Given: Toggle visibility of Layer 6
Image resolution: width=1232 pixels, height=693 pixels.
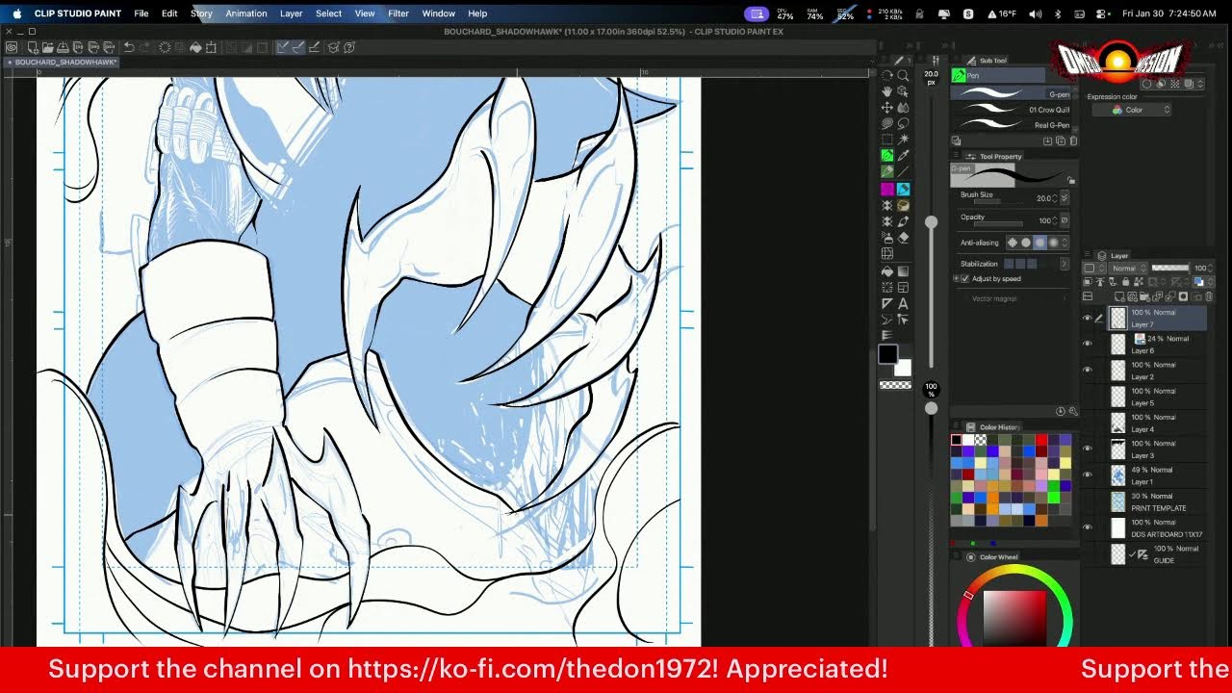Looking at the screenshot, I should coord(1088,344).
